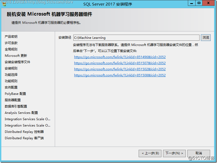
Task: Select 安装安装程序文件 step in sidebar
Action: (17, 62)
